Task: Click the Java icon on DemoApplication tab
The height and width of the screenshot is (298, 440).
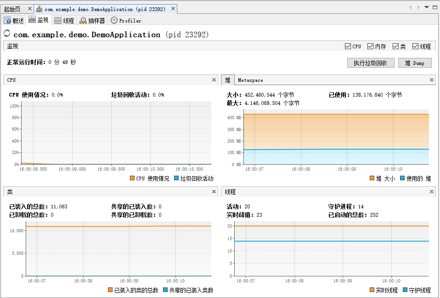Action: 39,9
